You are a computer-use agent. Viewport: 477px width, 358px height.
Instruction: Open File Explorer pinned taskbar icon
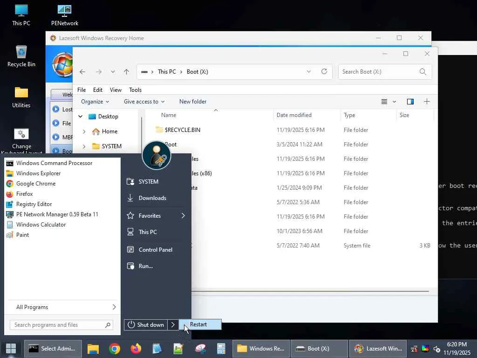(x=93, y=349)
